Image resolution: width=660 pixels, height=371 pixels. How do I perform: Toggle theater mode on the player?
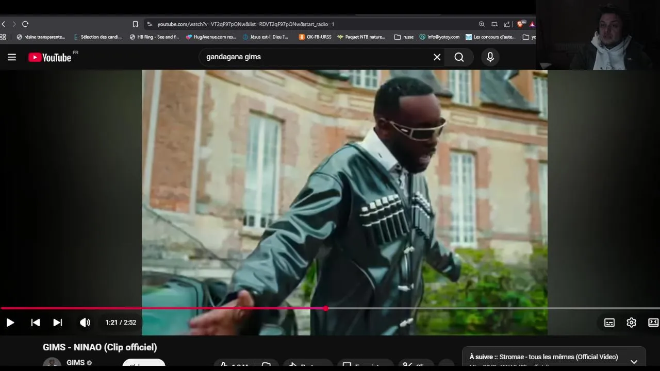653,323
